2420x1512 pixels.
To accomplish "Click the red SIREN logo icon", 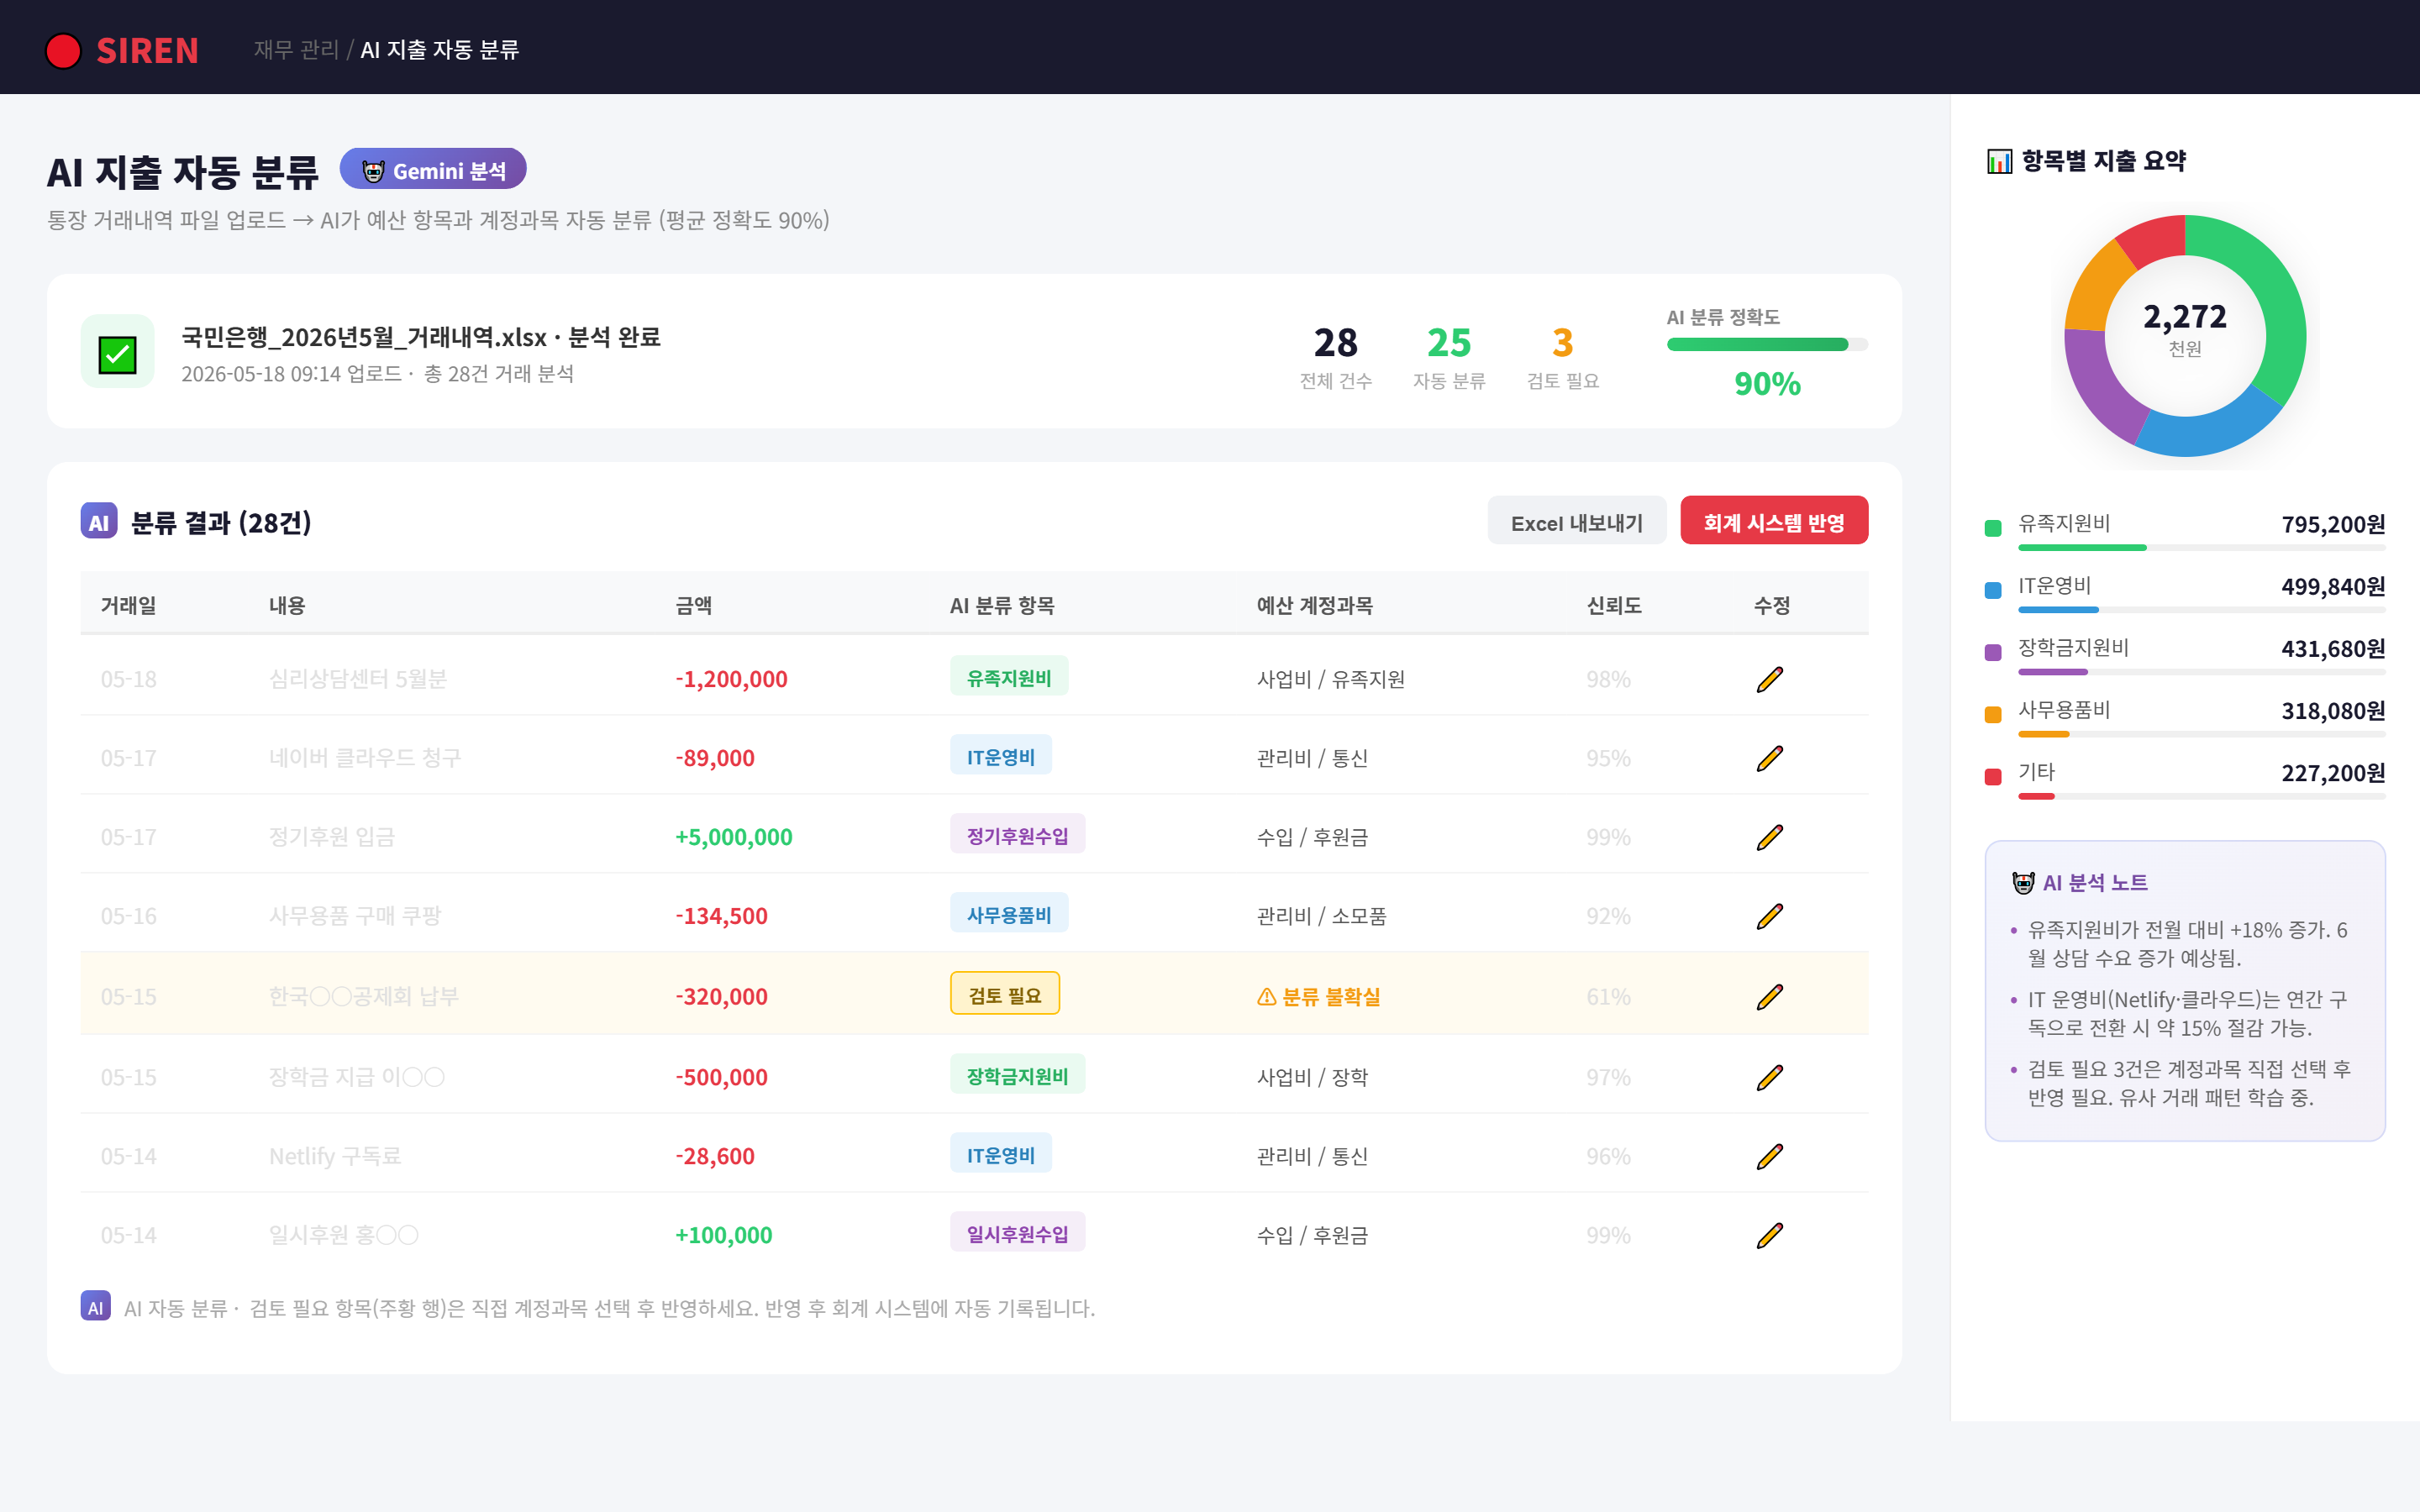I will click(x=63, y=50).
